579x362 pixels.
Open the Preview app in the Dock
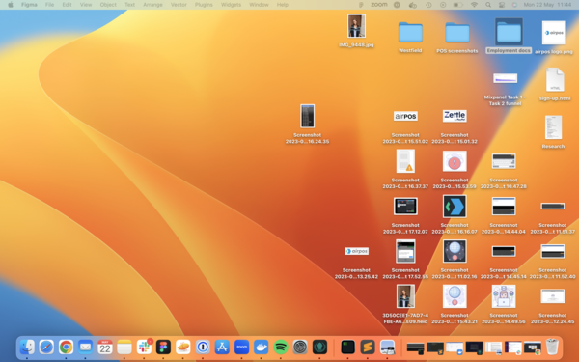coord(387,347)
